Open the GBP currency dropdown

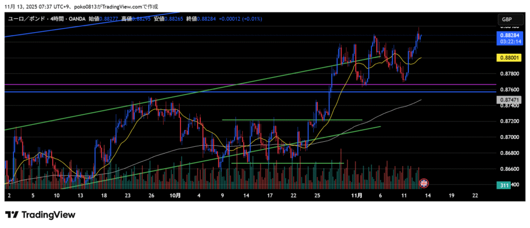coord(506,20)
